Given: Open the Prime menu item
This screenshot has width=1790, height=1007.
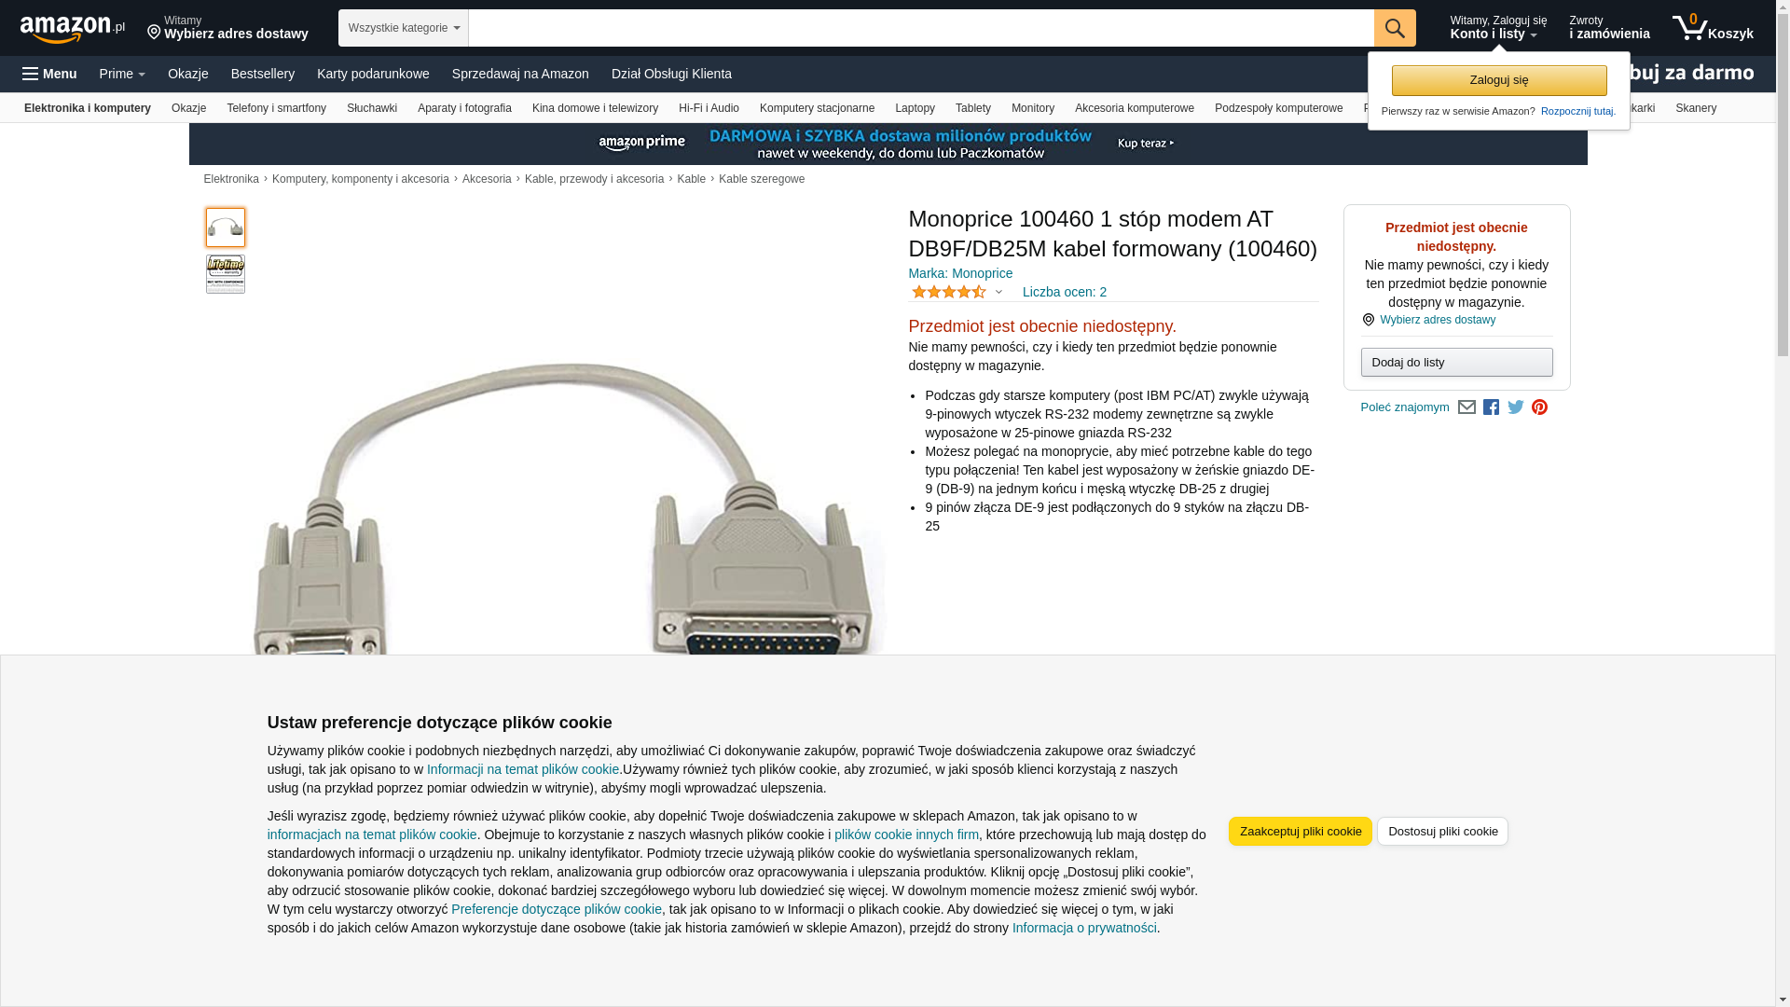Looking at the screenshot, I should [x=122, y=74].
